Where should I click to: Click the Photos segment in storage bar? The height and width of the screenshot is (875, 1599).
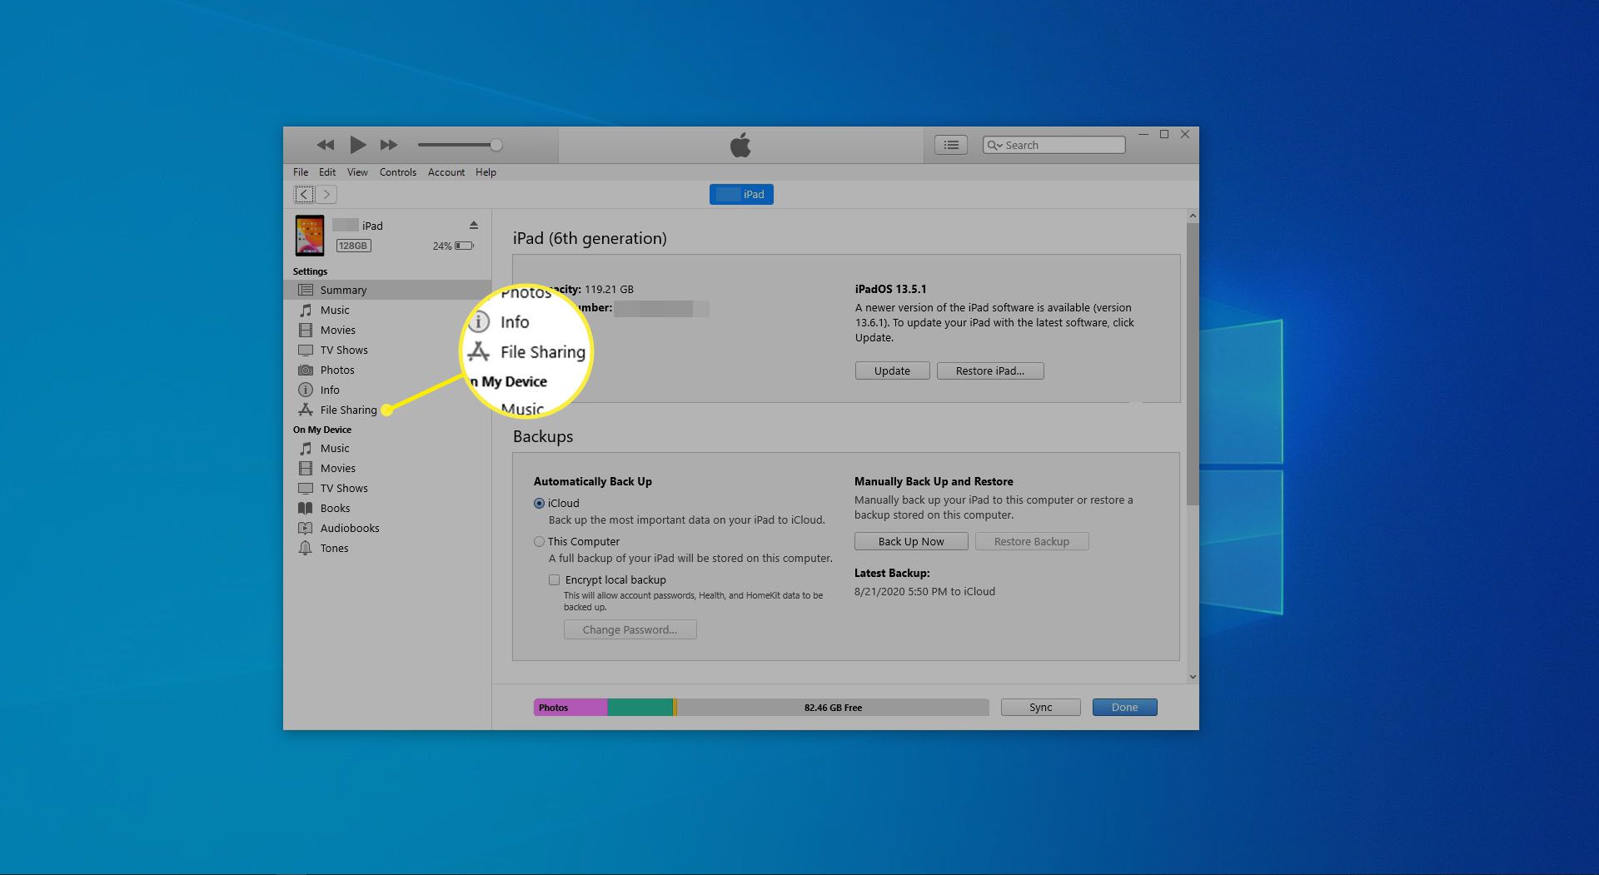coord(570,708)
